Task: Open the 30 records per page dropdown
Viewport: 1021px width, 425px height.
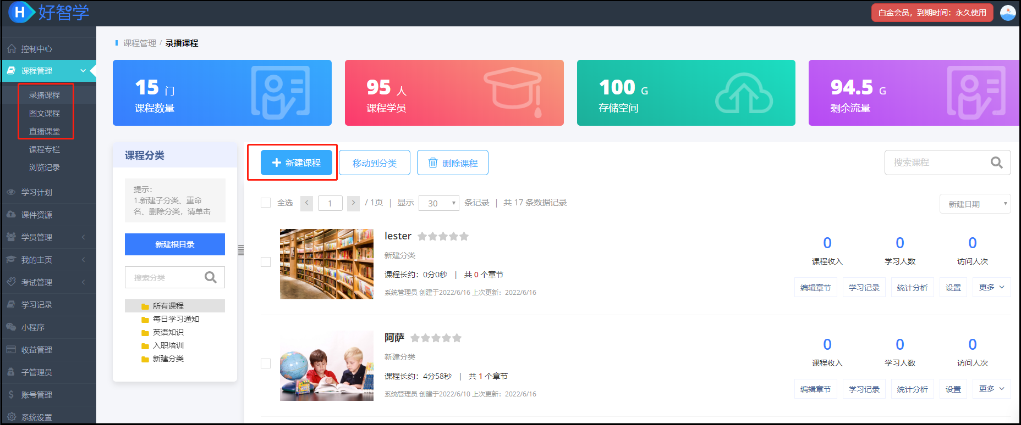Action: coord(439,203)
